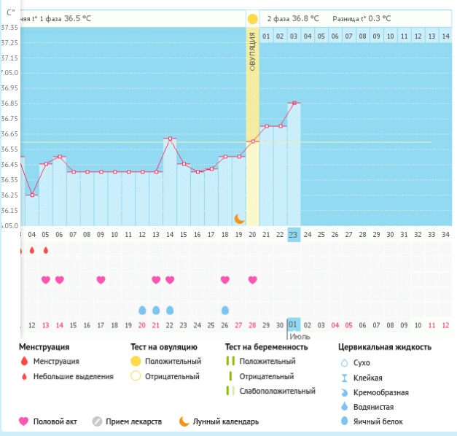Click the yellow positive ovulation marker in the header
The width and height of the screenshot is (457, 436).
pyautogui.click(x=252, y=18)
